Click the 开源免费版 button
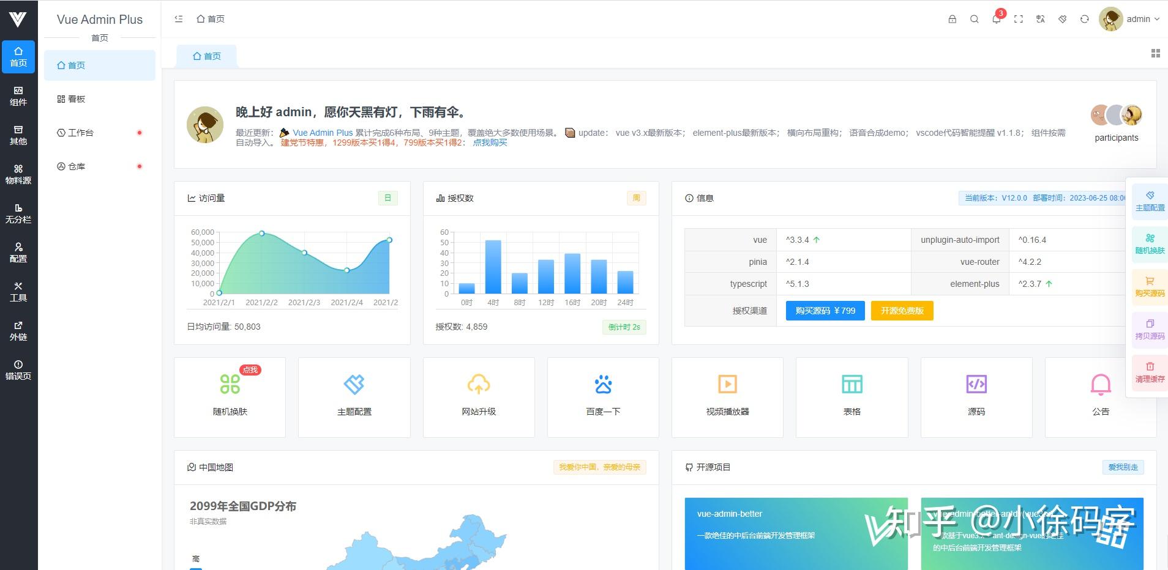1168x570 pixels. 901,311
